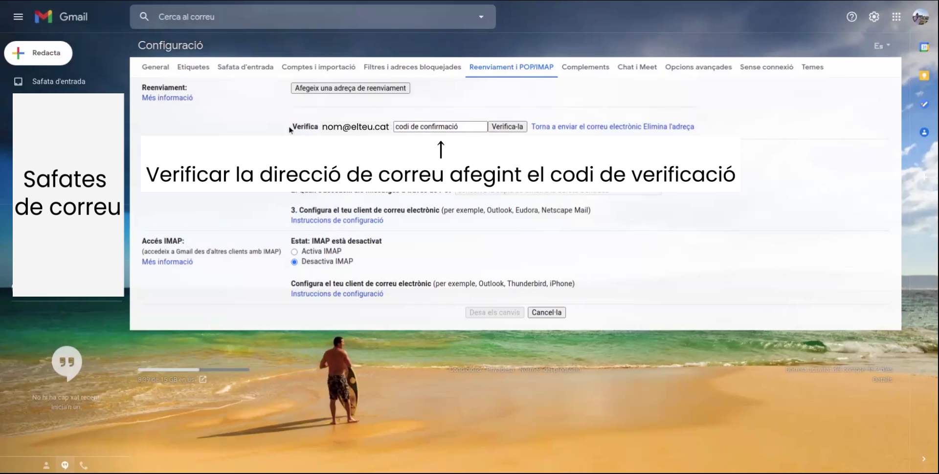The width and height of the screenshot is (939, 474).
Task: Click the Privadesa footer link
Action: 500,369
